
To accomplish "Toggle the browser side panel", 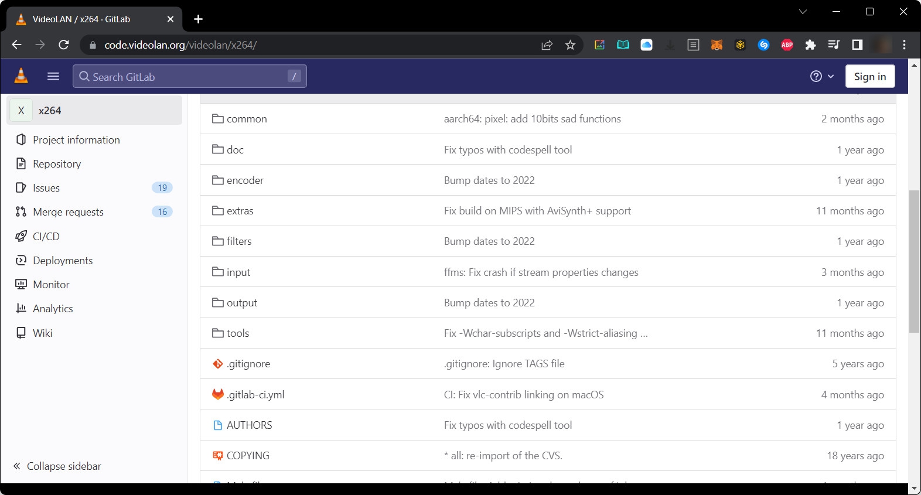I will (857, 45).
